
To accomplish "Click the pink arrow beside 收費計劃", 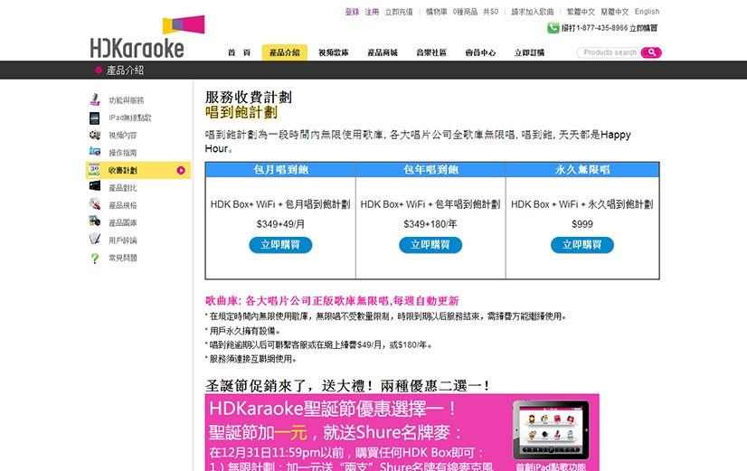I will click(x=181, y=170).
